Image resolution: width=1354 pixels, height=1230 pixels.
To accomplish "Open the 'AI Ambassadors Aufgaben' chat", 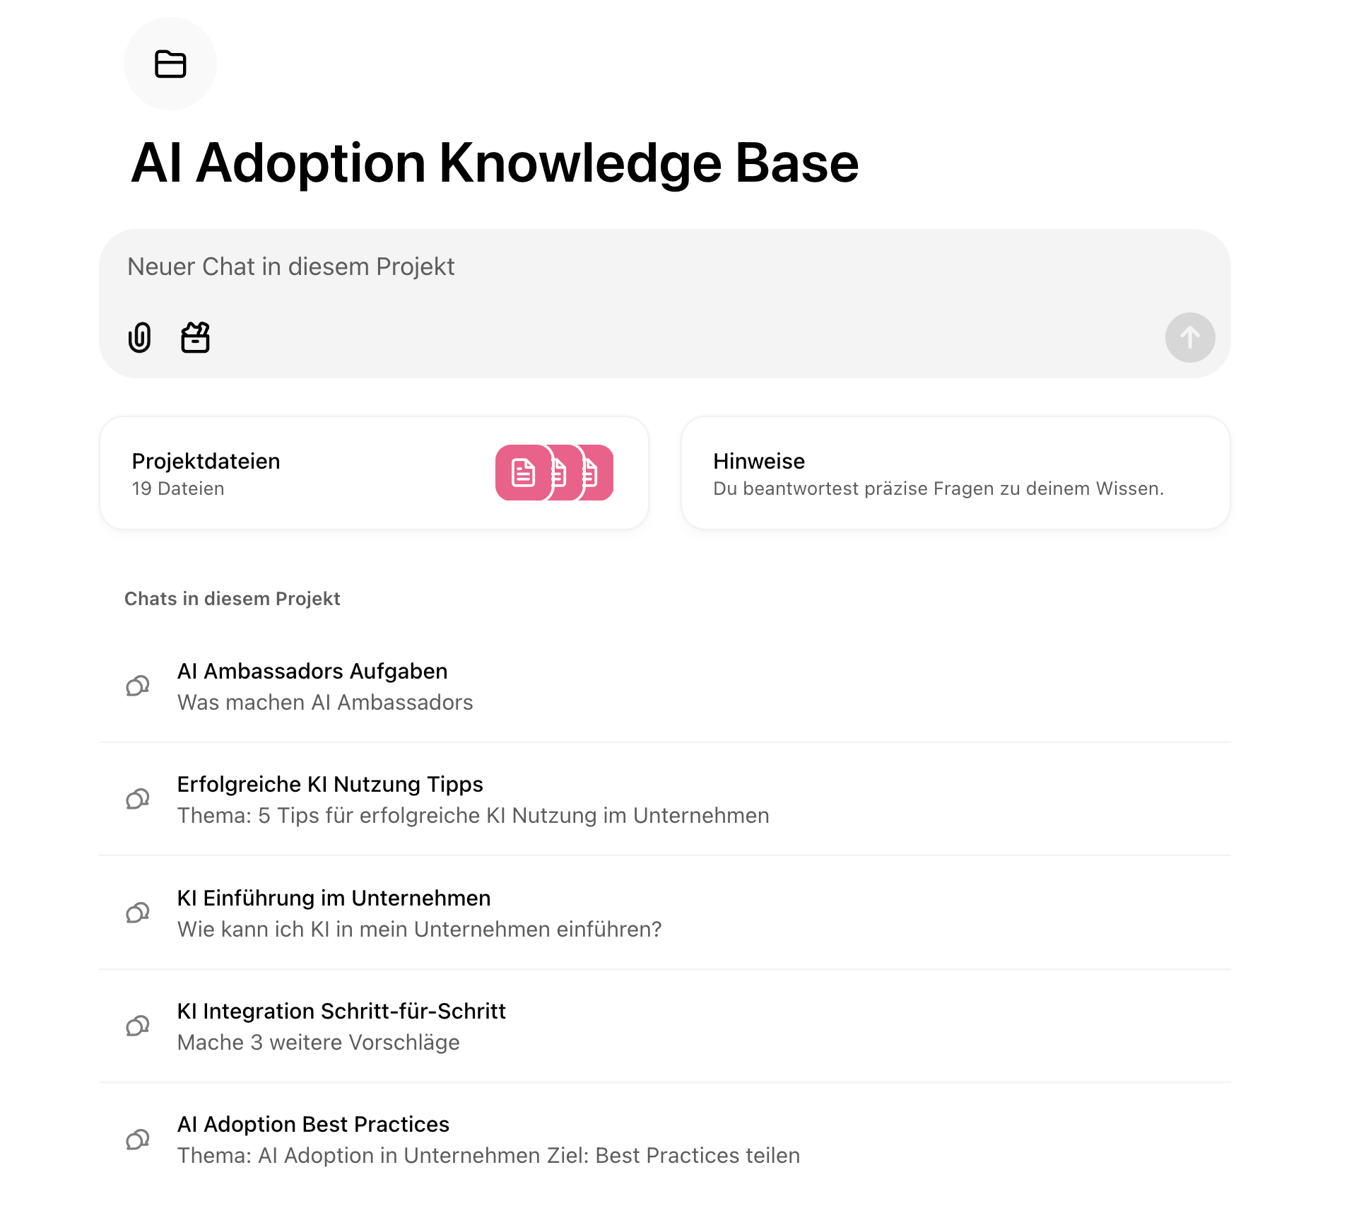I will coord(312,671).
